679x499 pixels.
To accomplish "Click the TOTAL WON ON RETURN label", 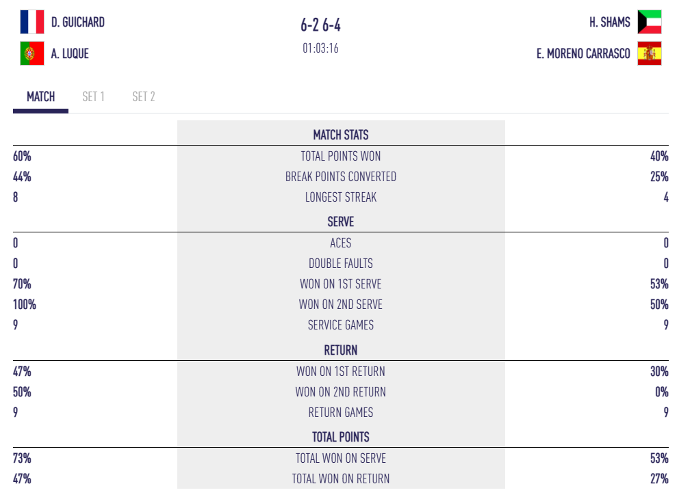I will pyautogui.click(x=341, y=478).
